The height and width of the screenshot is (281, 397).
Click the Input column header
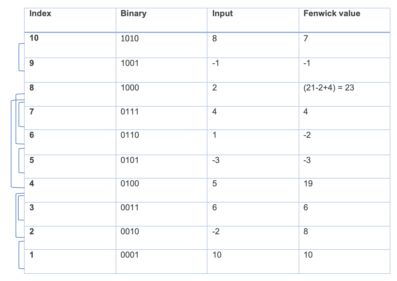click(x=222, y=13)
